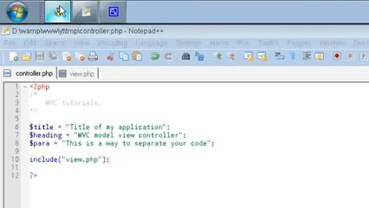
Task: Open the Window menu
Action: pyautogui.click(x=332, y=43)
